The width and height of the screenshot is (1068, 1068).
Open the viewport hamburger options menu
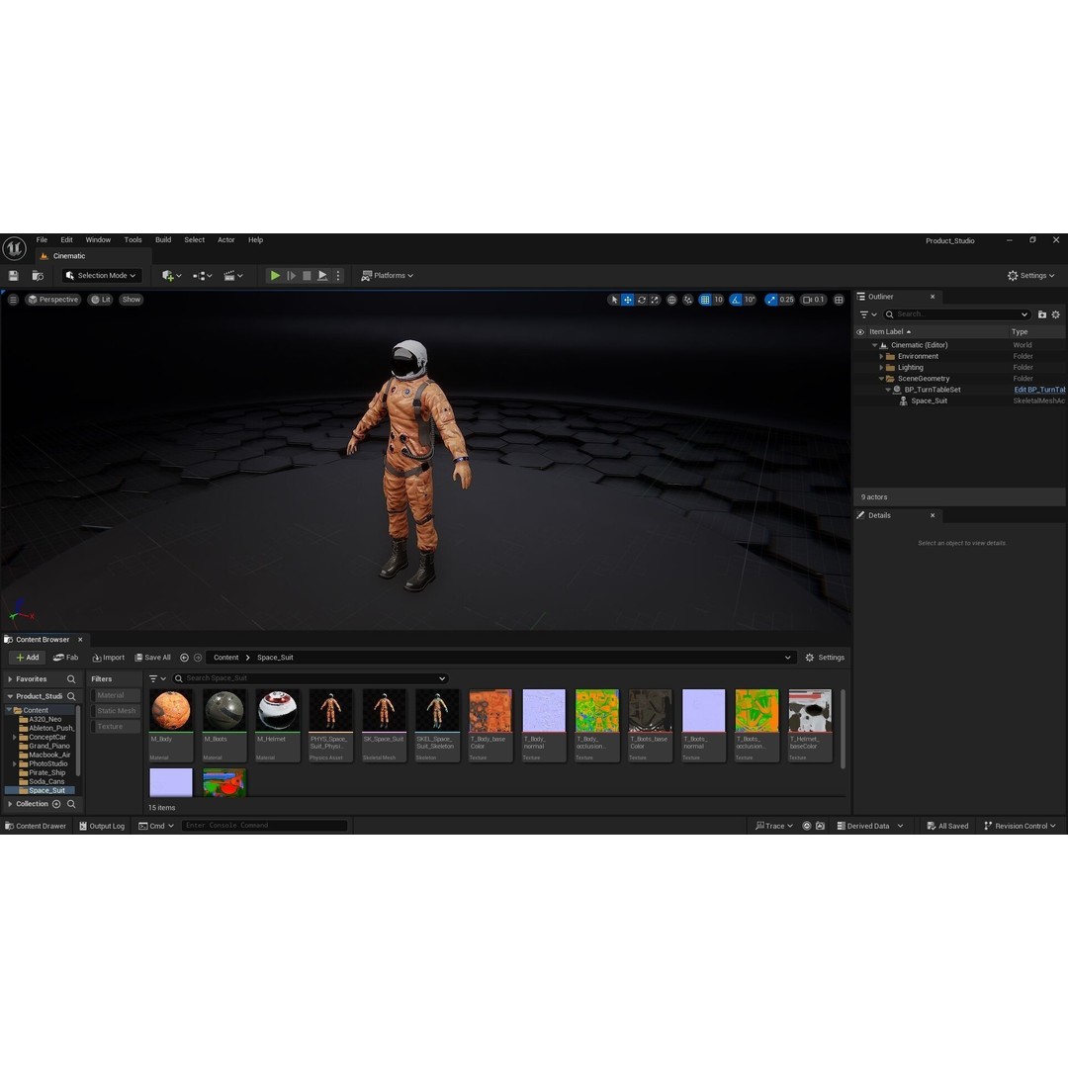[13, 300]
